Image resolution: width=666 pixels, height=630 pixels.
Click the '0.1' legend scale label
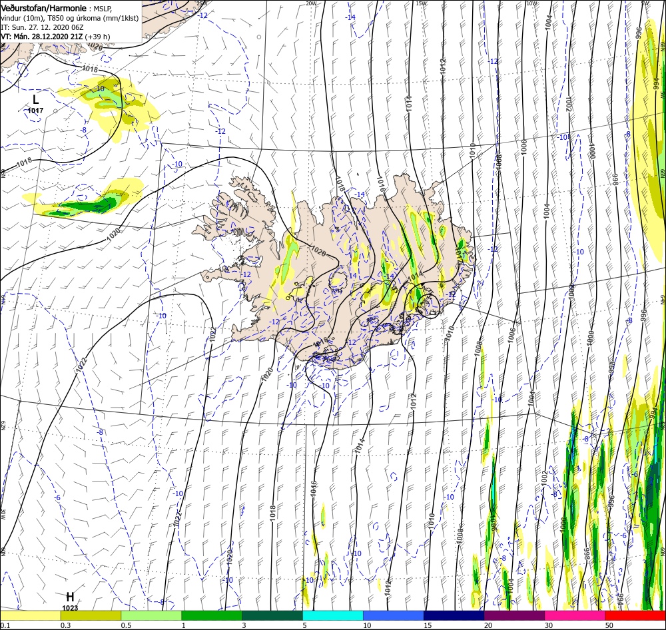click(x=5, y=625)
